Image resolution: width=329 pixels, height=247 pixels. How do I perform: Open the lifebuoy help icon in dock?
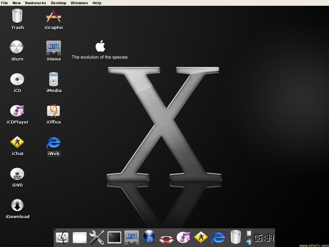click(166, 239)
